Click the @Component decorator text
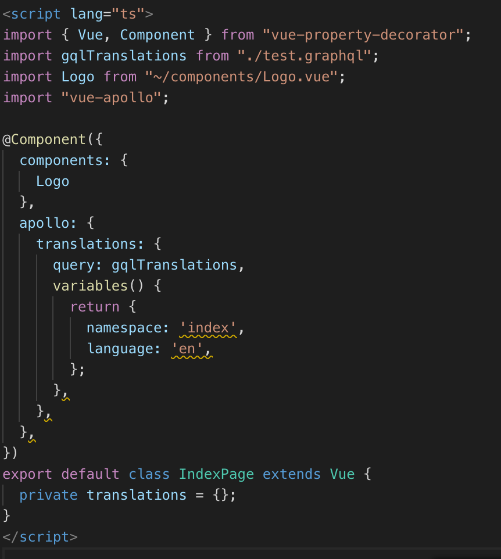The image size is (501, 559). pos(44,139)
